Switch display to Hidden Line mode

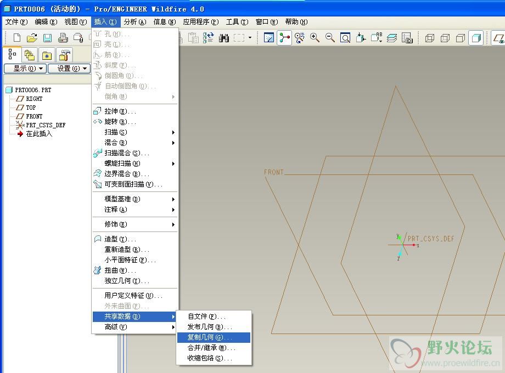(445, 38)
